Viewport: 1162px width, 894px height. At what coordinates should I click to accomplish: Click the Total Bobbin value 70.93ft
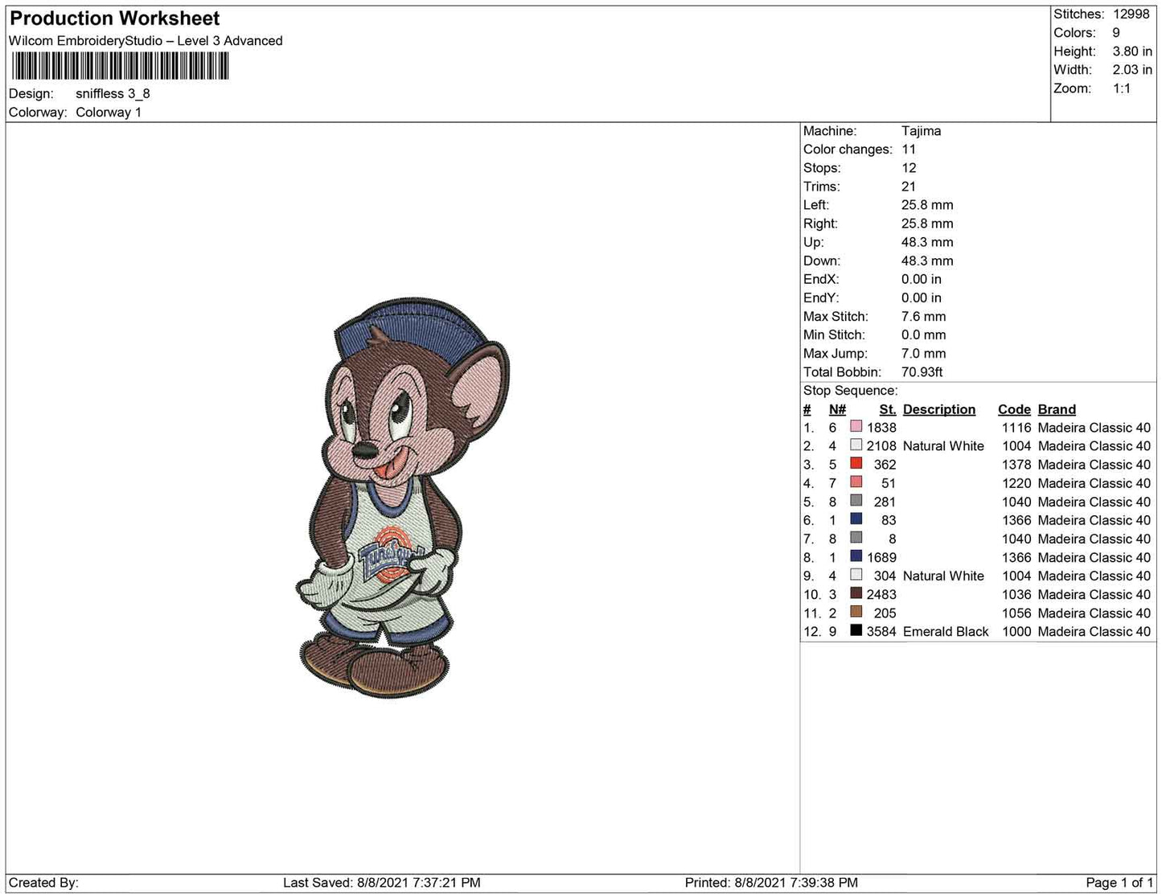922,372
